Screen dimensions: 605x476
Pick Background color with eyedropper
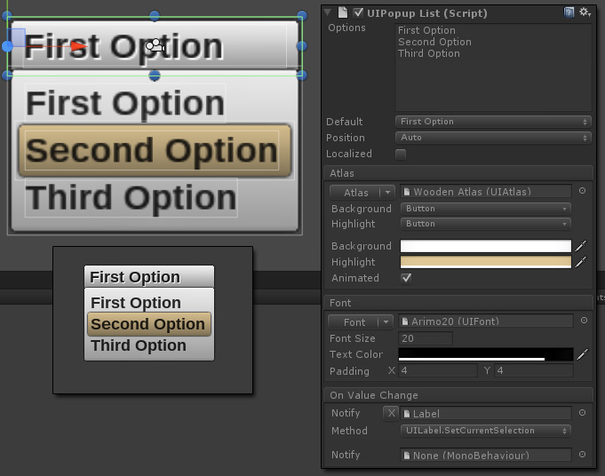[581, 246]
